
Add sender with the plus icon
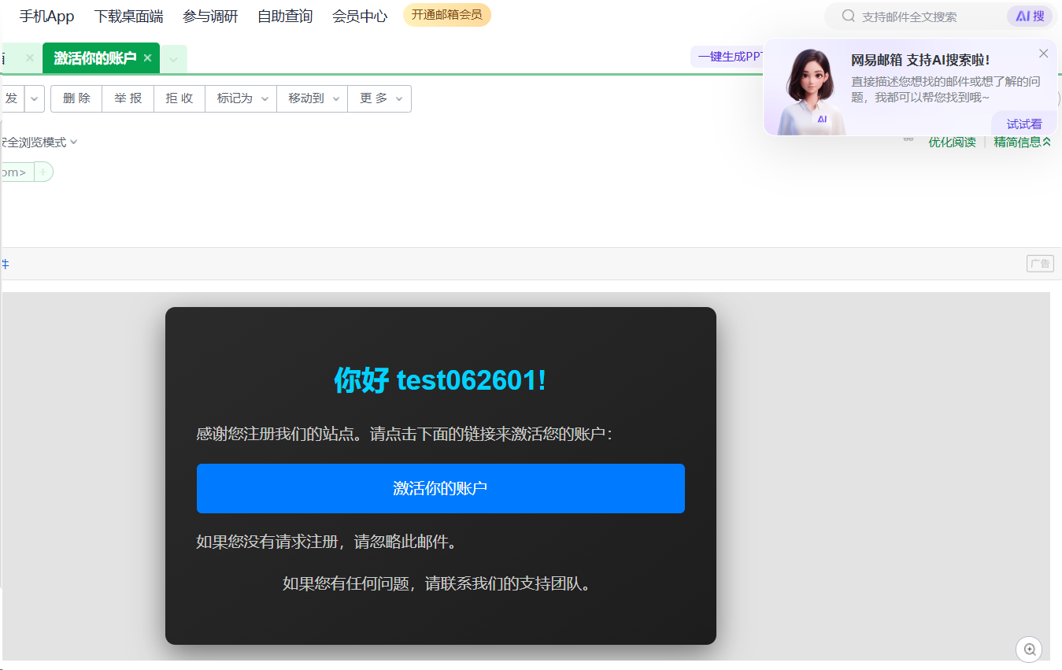coord(43,172)
